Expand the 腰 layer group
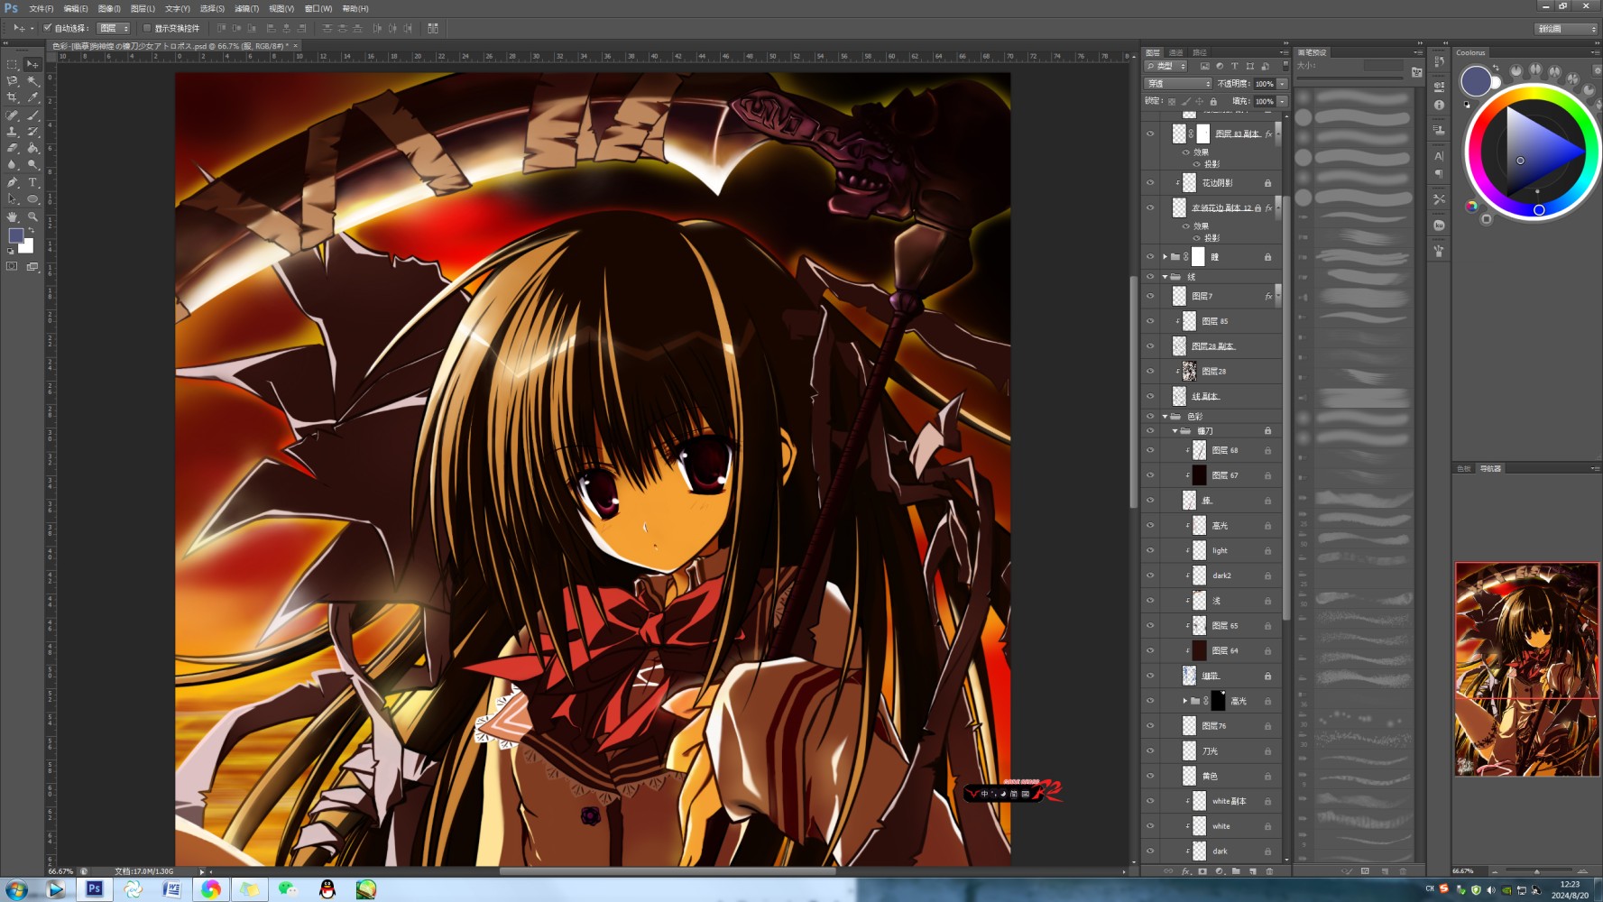 pos(1165,257)
